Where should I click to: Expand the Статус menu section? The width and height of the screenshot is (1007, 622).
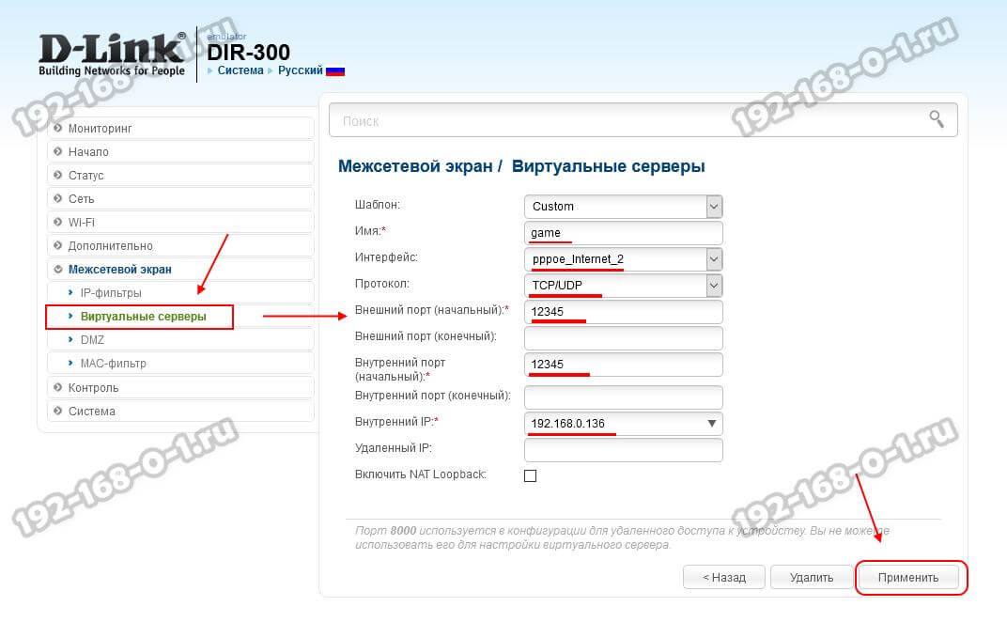pyautogui.click(x=180, y=175)
